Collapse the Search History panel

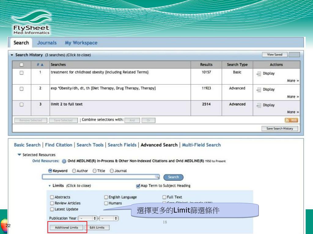tap(12, 55)
